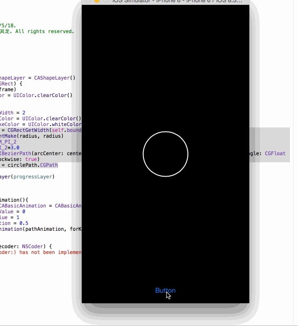Click the "_2*3.0" expression
The height and width of the screenshot is (326, 298).
pos(9,148)
